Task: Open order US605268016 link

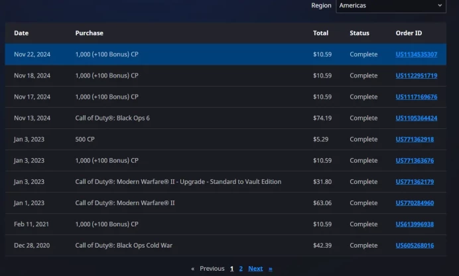Action: tap(415, 246)
